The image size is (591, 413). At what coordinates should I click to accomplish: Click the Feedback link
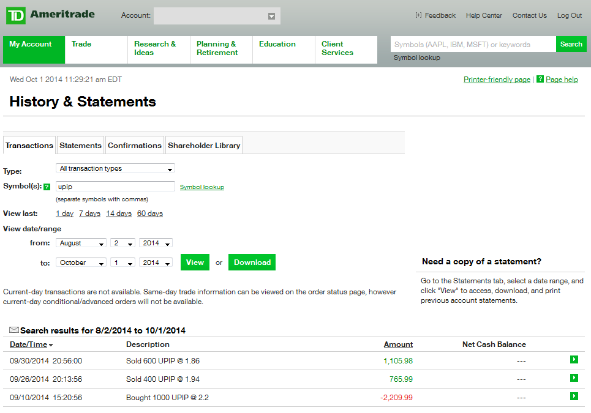tap(440, 15)
